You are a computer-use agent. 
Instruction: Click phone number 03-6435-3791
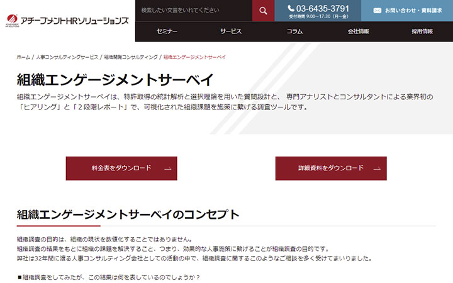[322, 9]
